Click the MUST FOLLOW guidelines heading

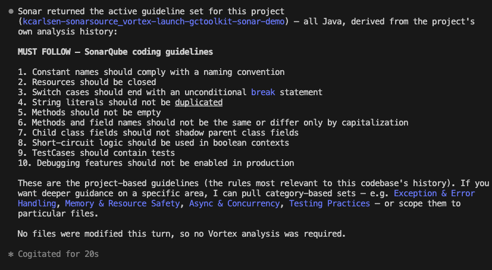click(115, 52)
